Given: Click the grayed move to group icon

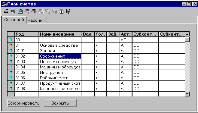Looking at the screenshot, I should (x=41, y=11).
